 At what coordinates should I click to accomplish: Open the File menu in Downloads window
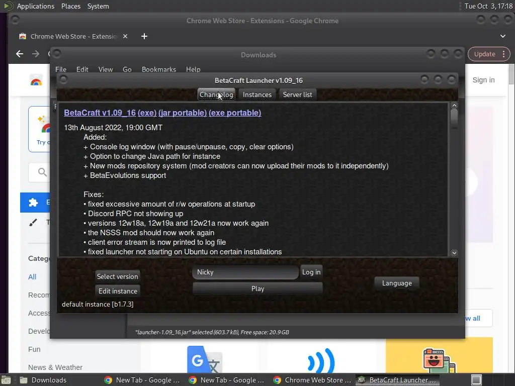(61, 69)
